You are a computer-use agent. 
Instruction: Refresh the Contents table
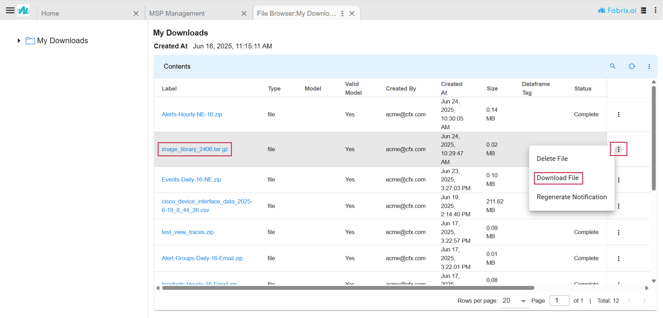point(632,66)
